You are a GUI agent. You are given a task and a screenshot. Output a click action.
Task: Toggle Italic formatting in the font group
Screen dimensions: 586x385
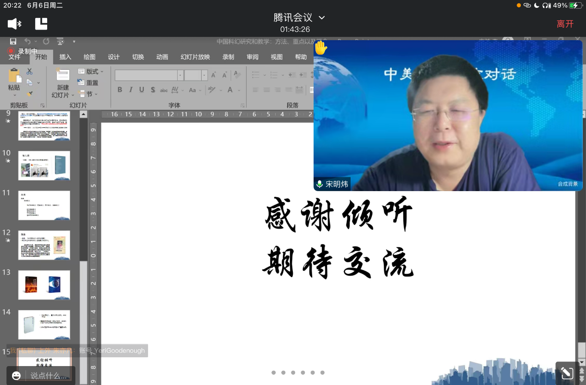point(131,90)
